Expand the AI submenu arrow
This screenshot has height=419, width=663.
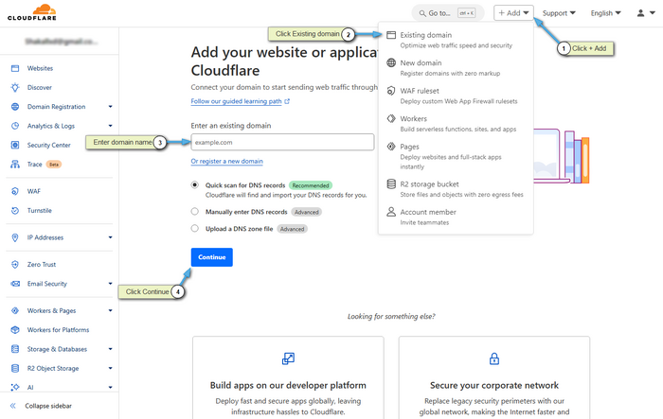(111, 387)
